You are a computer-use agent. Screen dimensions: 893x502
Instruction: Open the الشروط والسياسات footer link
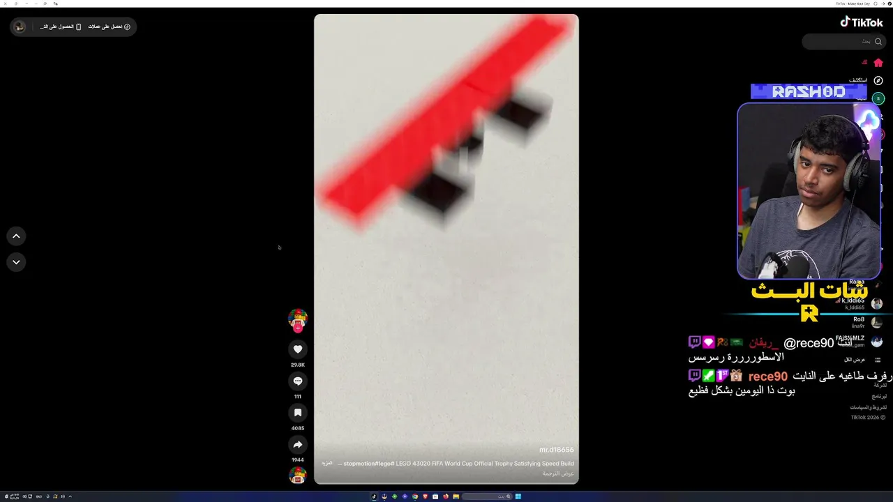(868, 407)
